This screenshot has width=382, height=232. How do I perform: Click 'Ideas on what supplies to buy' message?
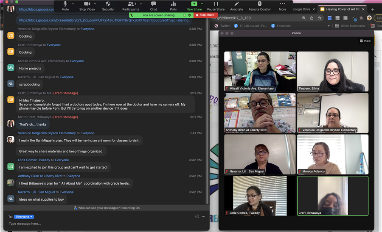(42, 199)
